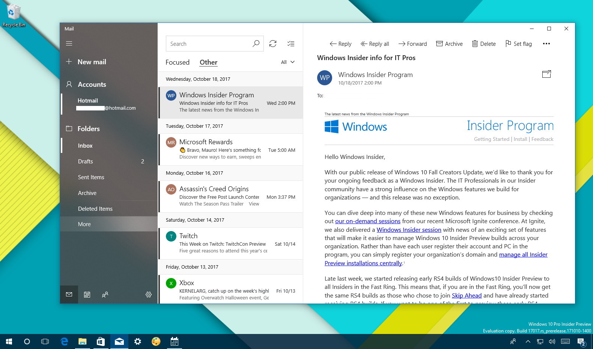The width and height of the screenshot is (593, 349).
Task: Open the more actions ellipsis menu
Action: click(x=546, y=44)
